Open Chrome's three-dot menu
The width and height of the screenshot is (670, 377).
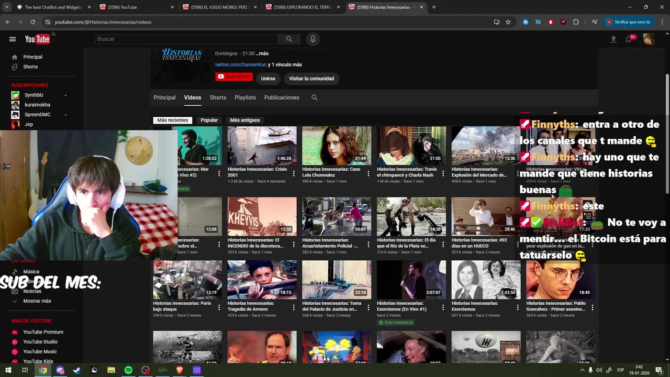pos(663,22)
